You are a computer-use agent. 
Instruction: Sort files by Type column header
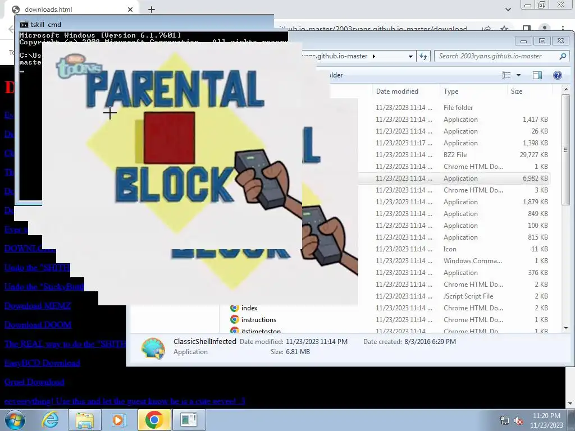point(451,91)
